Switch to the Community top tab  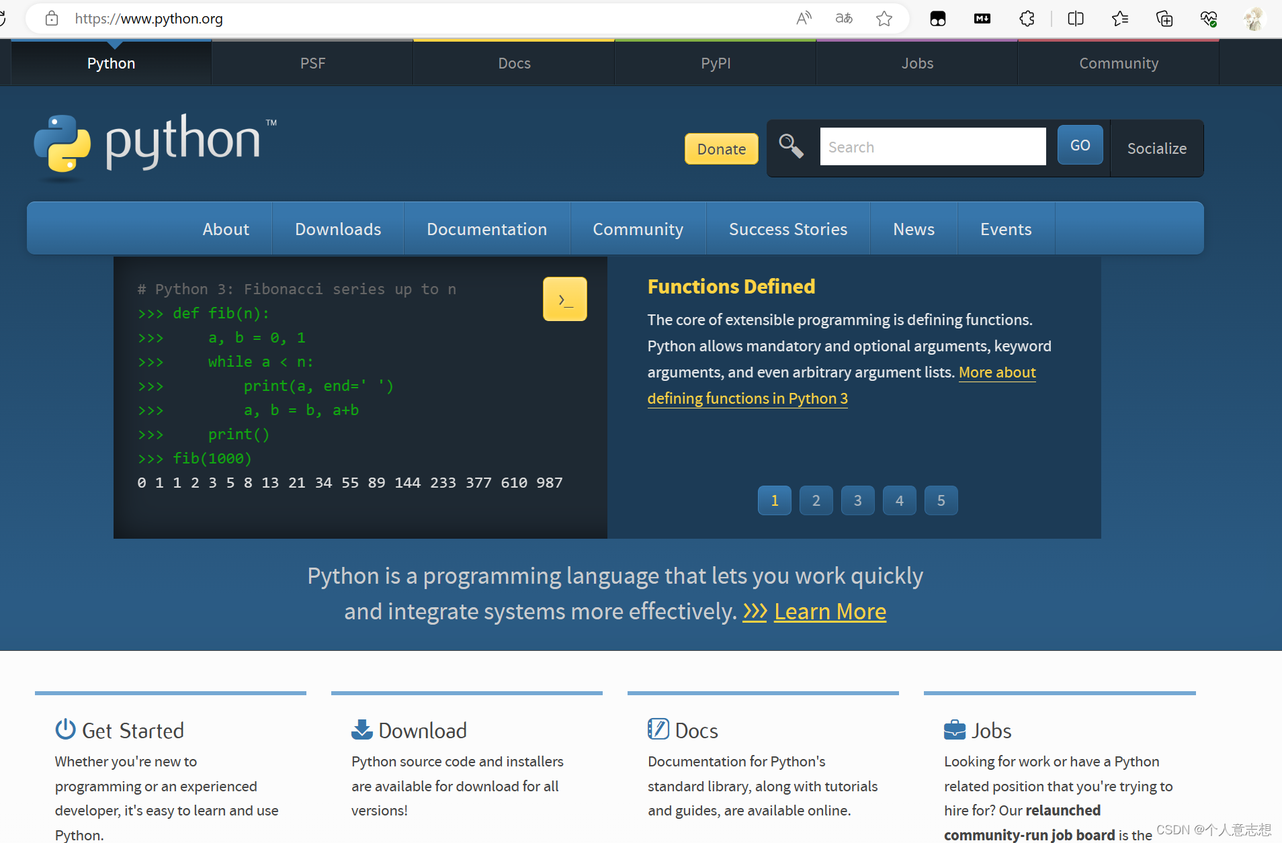(x=1119, y=63)
